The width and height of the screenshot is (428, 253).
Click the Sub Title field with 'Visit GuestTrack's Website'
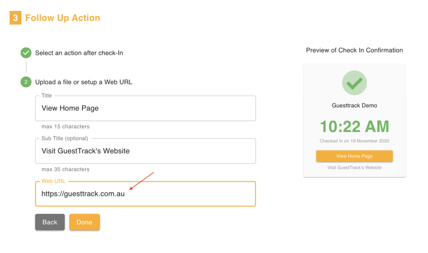click(145, 151)
